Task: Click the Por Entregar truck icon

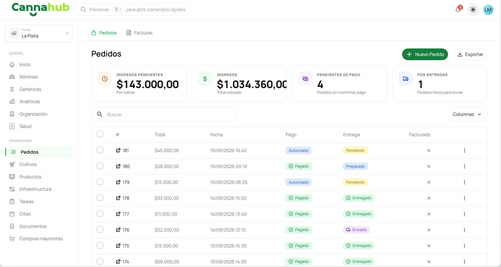Action: (405, 79)
